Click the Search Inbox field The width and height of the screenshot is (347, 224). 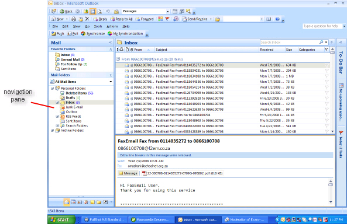coord(290,42)
